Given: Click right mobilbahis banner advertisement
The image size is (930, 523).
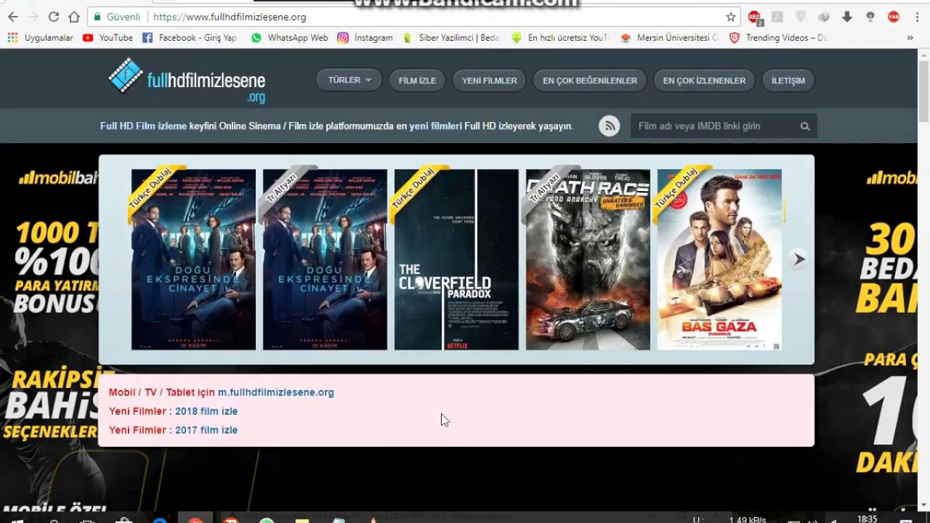Looking at the screenshot, I should [x=866, y=327].
